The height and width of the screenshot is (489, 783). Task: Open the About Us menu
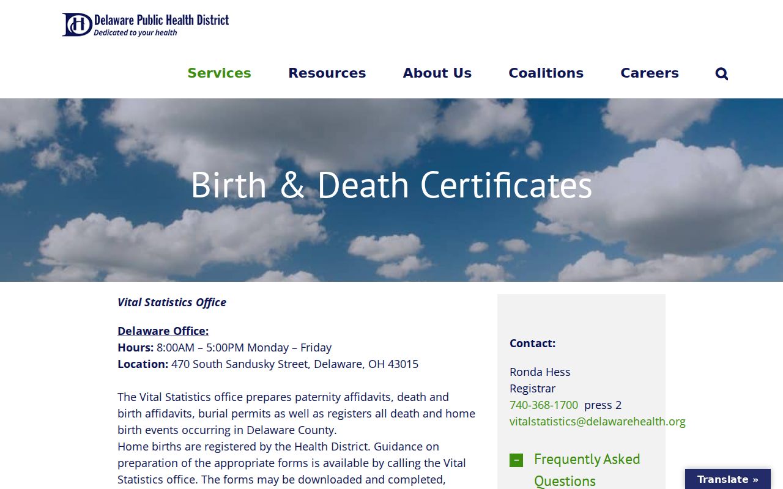click(437, 73)
